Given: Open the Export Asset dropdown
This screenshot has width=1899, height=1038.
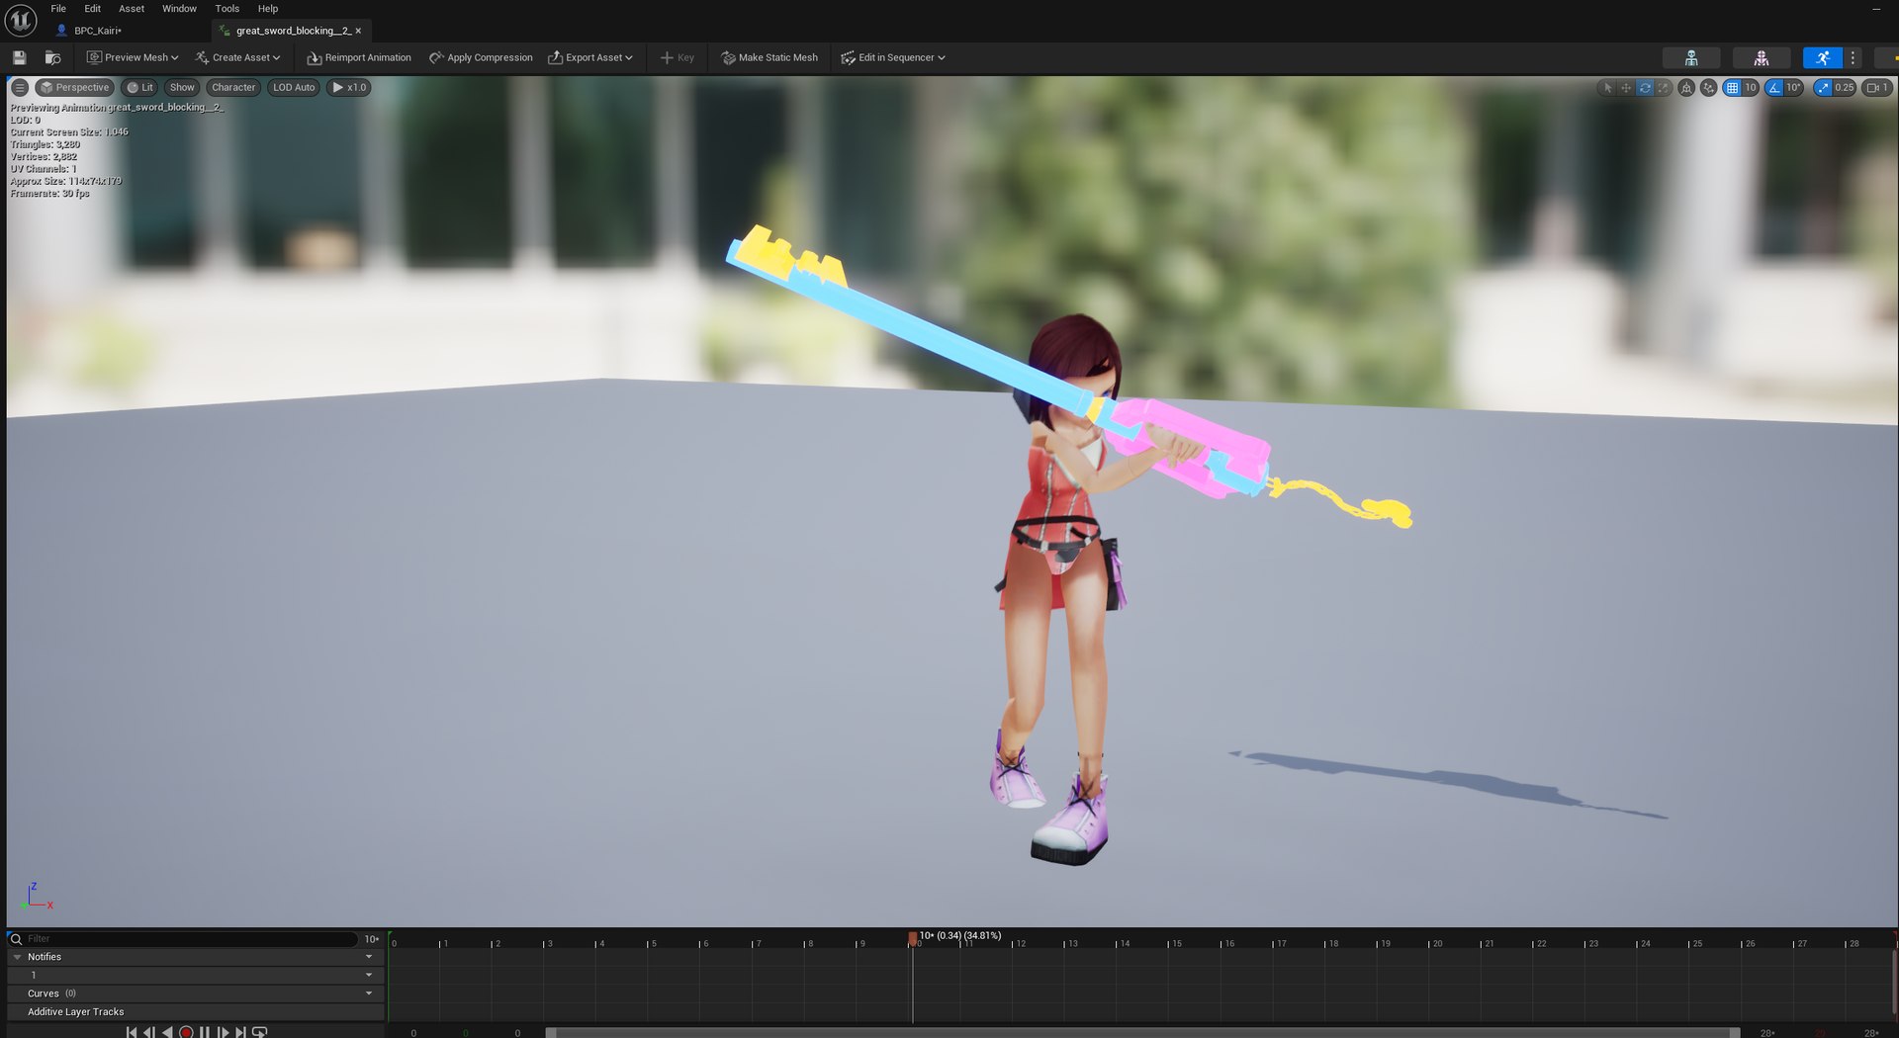Looking at the screenshot, I should tap(590, 57).
